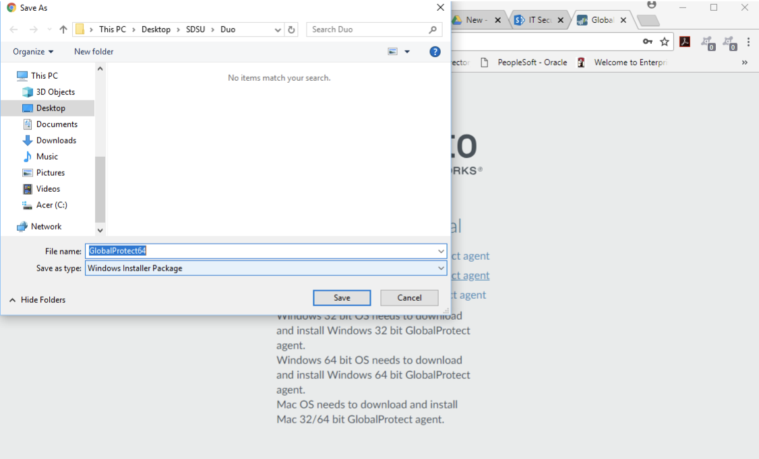The image size is (759, 459).
Task: Expand address bar history dropdown
Action: pyautogui.click(x=278, y=30)
